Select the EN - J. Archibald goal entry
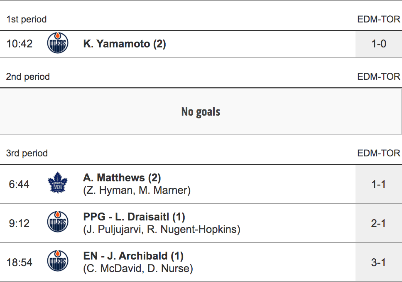Viewport: 402px width, 282px height. click(x=133, y=256)
